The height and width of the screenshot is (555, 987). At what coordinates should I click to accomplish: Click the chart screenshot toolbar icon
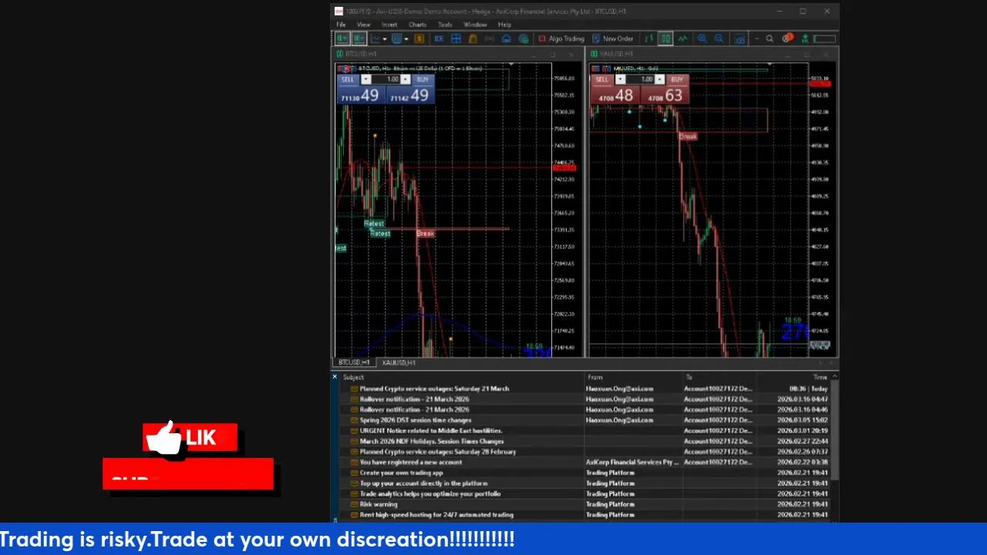739,39
